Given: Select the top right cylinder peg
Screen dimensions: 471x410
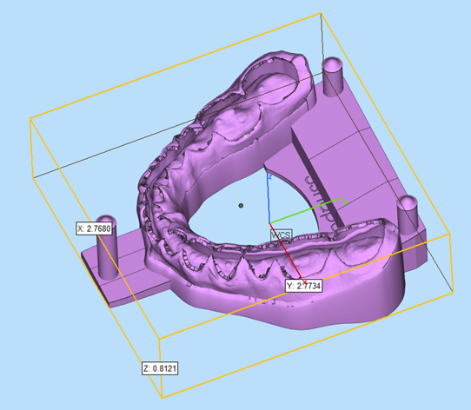Looking at the screenshot, I should click(x=333, y=76).
